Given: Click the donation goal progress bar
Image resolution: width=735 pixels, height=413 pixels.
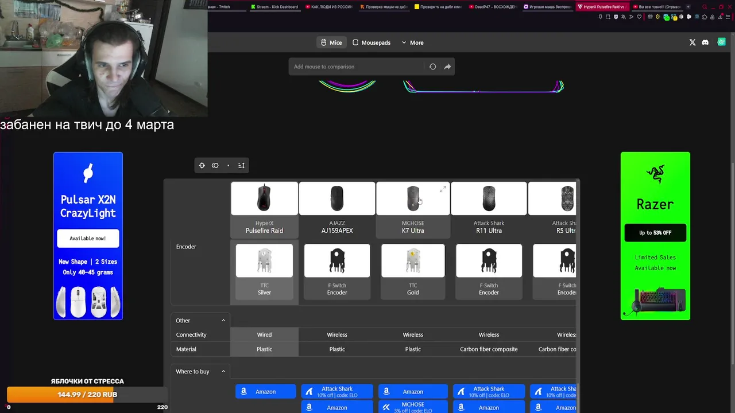Looking at the screenshot, I should (x=87, y=395).
